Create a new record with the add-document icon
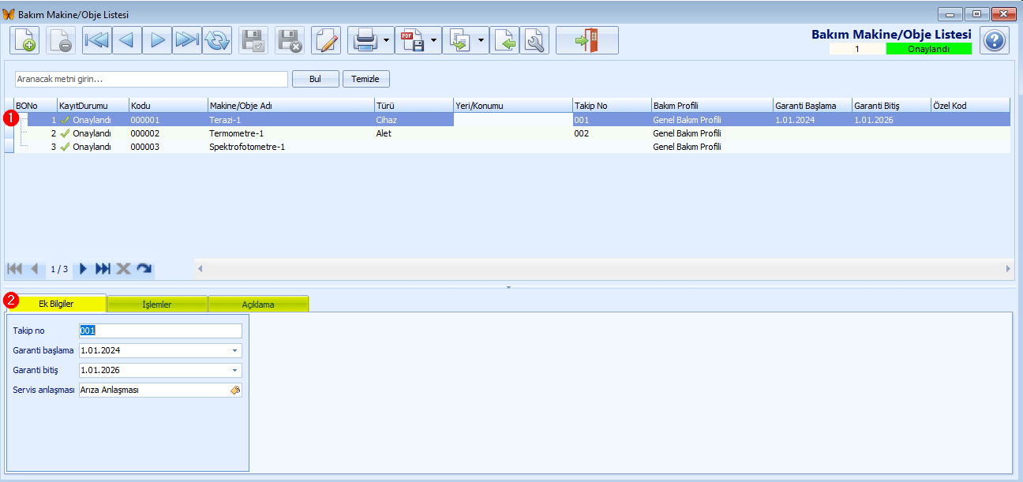The height and width of the screenshot is (482, 1023). 24,40
